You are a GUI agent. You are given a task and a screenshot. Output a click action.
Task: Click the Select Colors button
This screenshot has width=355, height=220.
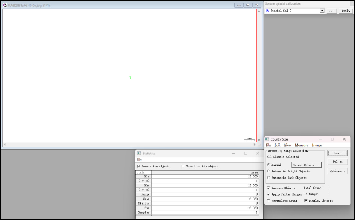pyautogui.click(x=306, y=165)
